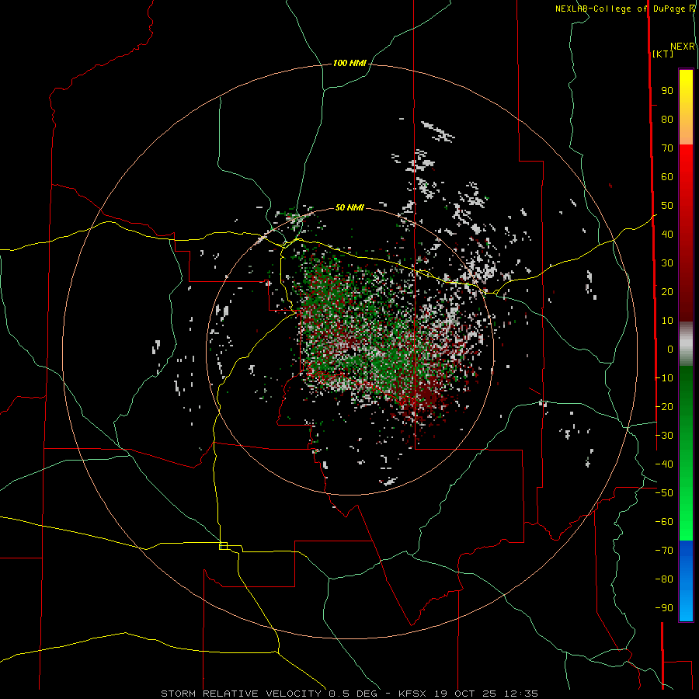
Task: Click the -80 scale value
Action: tap(664, 579)
